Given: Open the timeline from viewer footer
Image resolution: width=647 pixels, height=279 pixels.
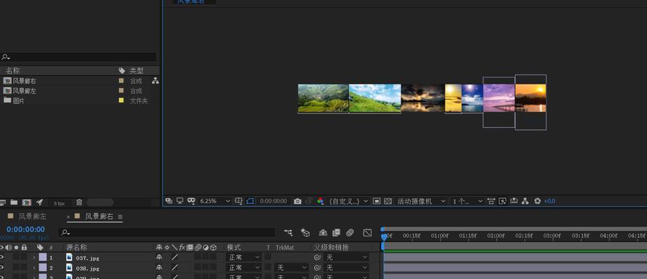Looking at the screenshot, I should 514,201.
